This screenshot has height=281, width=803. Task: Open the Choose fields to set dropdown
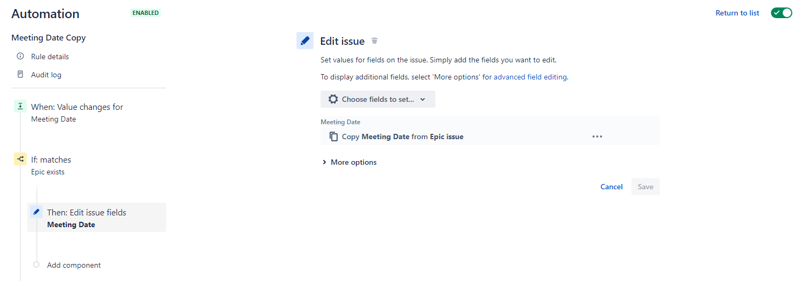[x=378, y=99]
